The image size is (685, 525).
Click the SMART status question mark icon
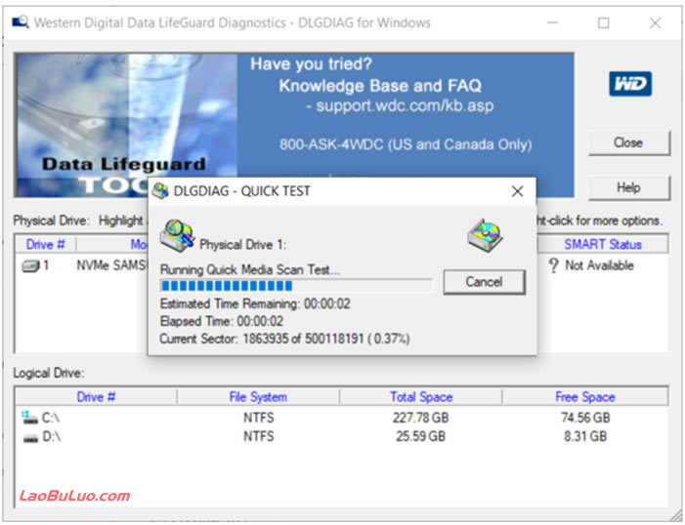(553, 265)
